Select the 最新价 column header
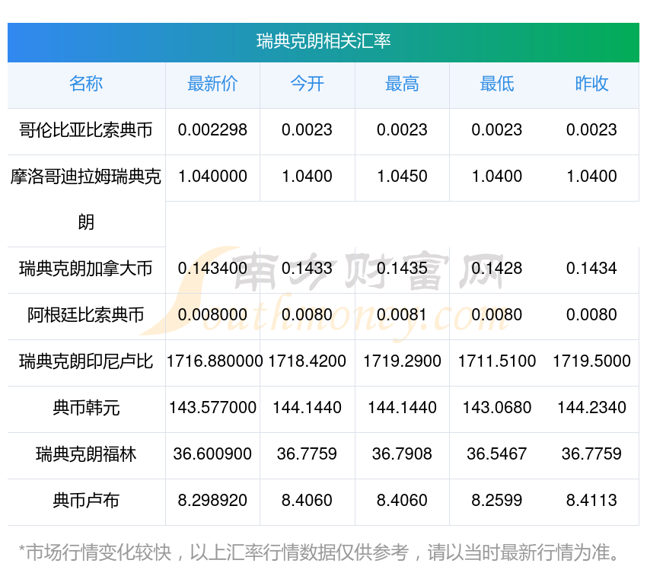 click(x=212, y=84)
